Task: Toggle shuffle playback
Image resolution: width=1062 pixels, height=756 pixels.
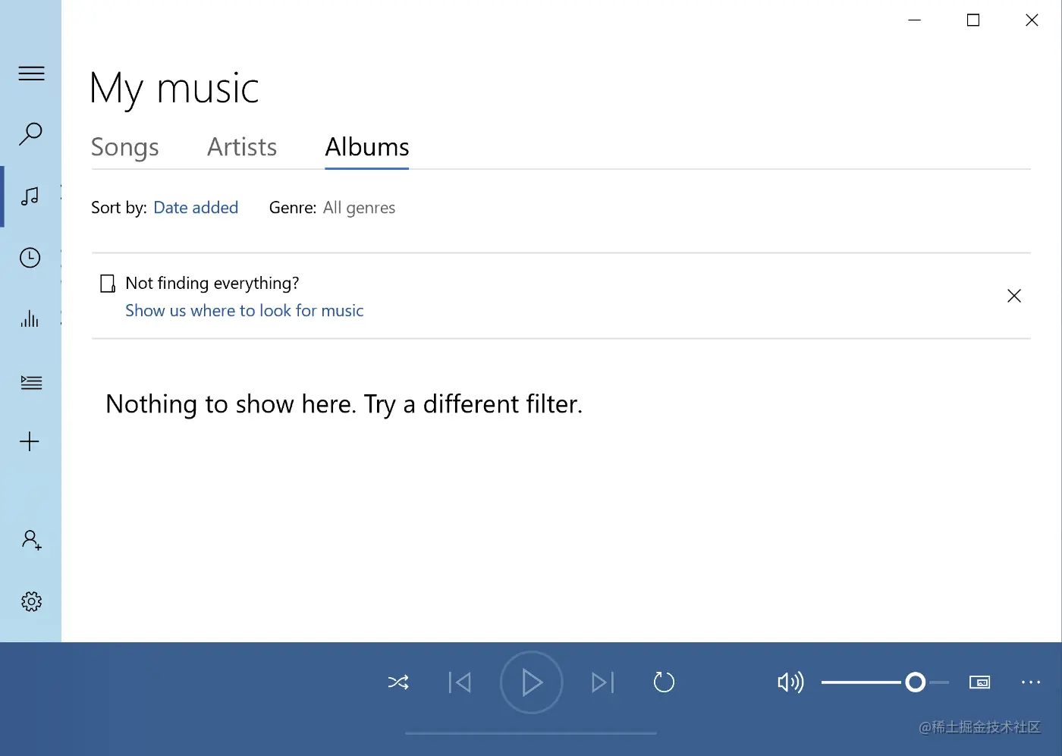Action: click(398, 682)
